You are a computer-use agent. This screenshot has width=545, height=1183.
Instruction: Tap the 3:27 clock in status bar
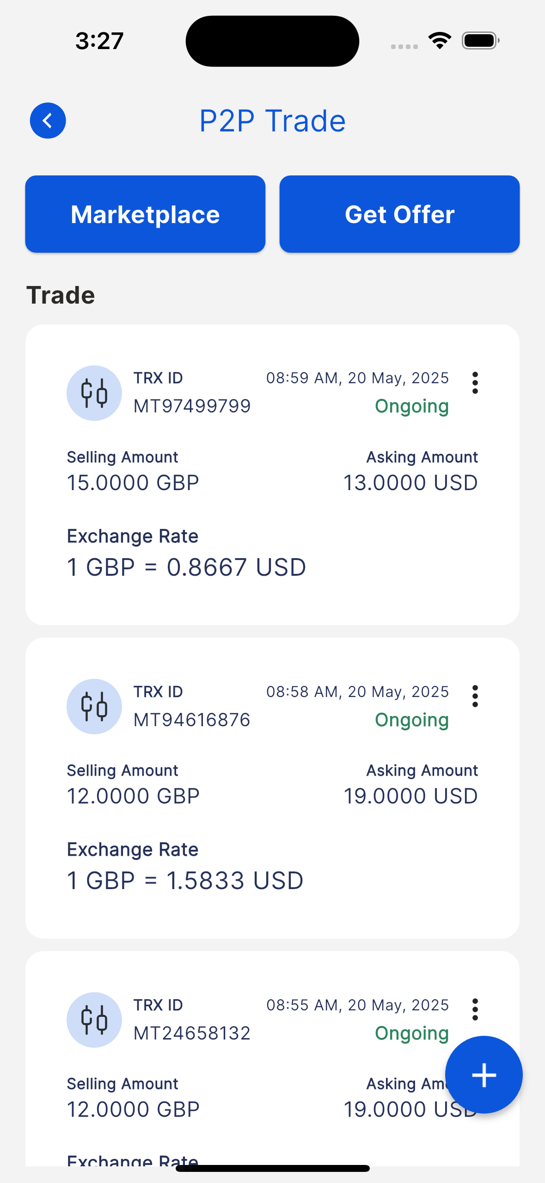point(99,41)
